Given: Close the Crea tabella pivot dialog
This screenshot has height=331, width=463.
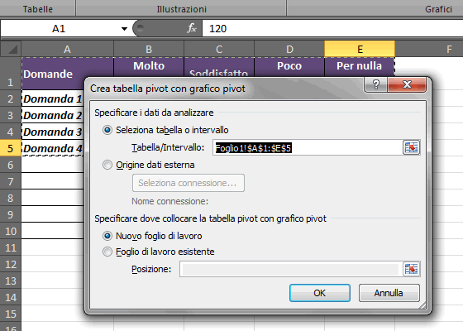Looking at the screenshot, I should 407,84.
